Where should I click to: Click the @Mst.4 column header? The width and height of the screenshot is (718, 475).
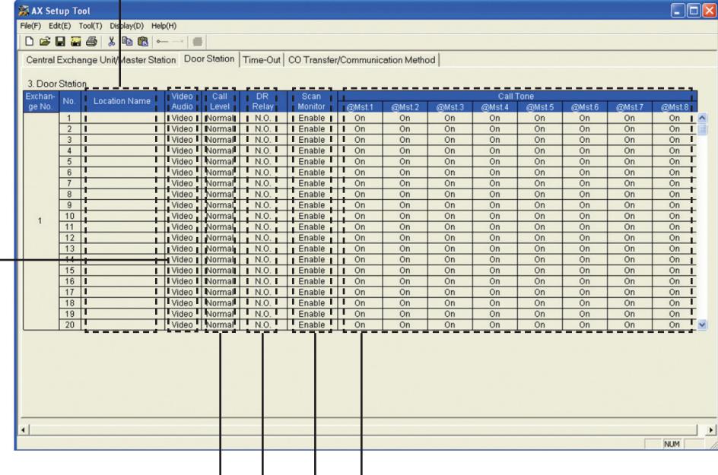(494, 107)
